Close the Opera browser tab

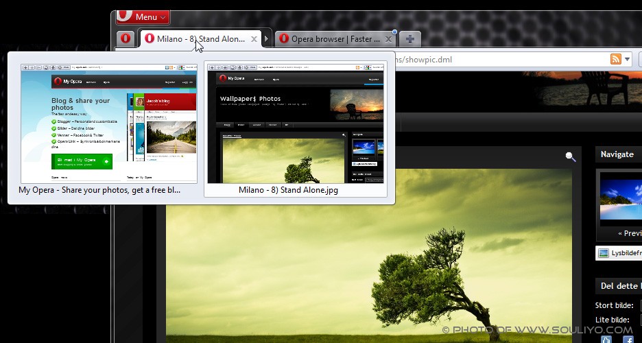[x=389, y=40]
